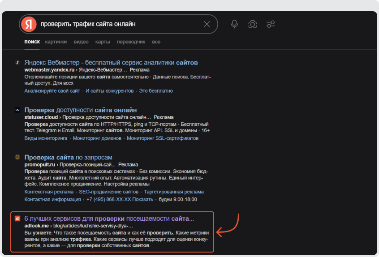Click Реклама label on promopult.ru result
The width and height of the screenshot is (379, 257).
pos(128,164)
